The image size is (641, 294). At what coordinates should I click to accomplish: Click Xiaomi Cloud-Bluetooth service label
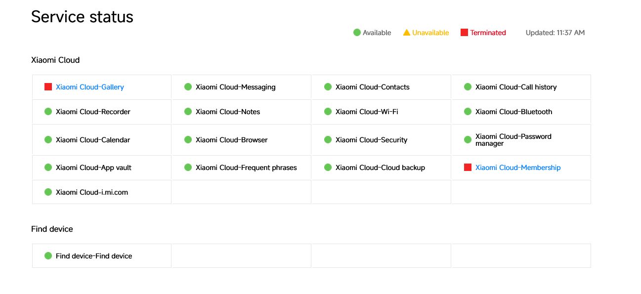click(513, 112)
